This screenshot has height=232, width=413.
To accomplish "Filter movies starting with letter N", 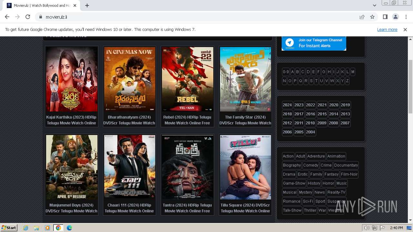I will point(284,81).
